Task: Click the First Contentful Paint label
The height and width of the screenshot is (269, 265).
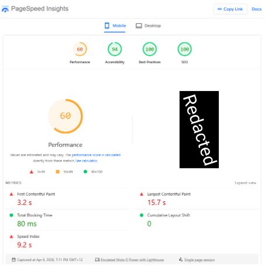Action: click(x=36, y=194)
